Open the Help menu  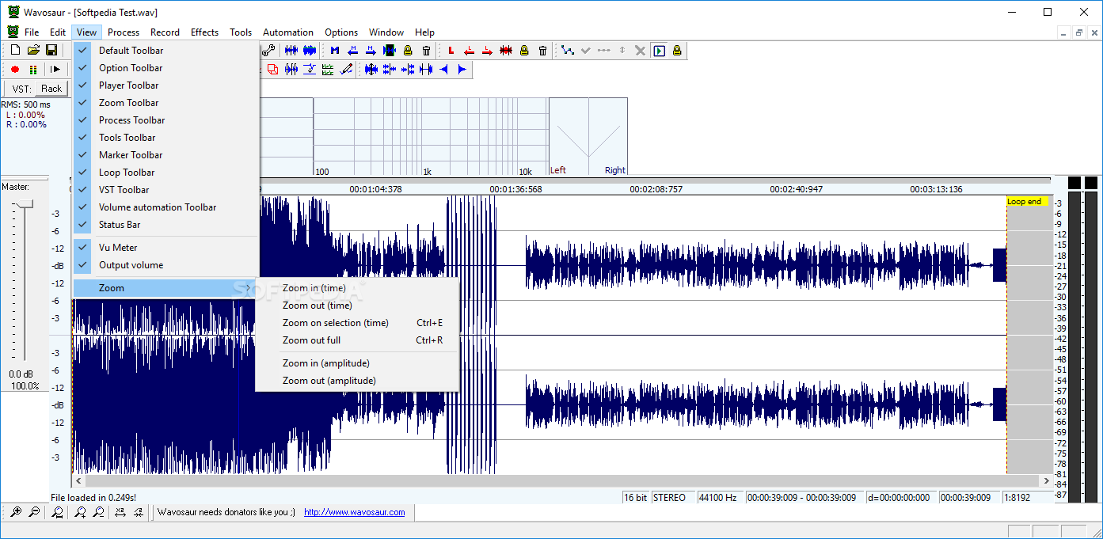click(424, 32)
